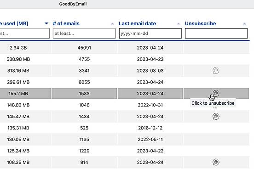Select the 814 emails cell
Screen dimensions: 254x169
pos(84,162)
